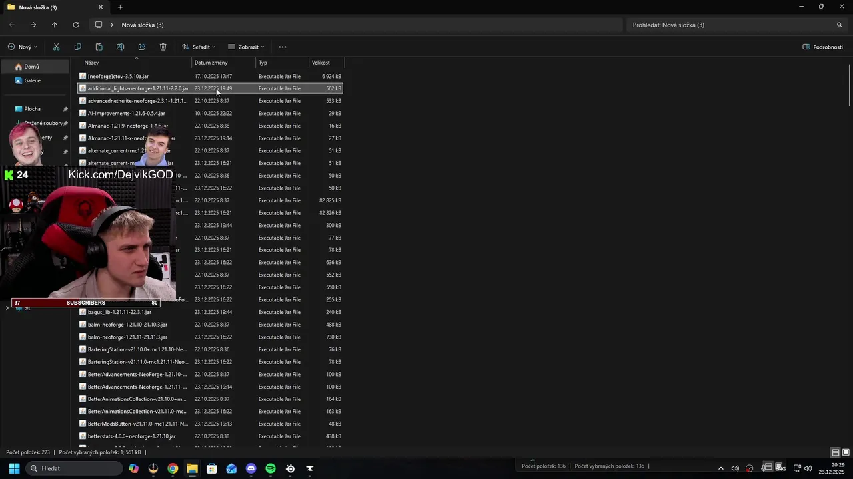Open the Seřadit sort dropdown
Viewport: 853px width, 479px height.
tap(199, 47)
